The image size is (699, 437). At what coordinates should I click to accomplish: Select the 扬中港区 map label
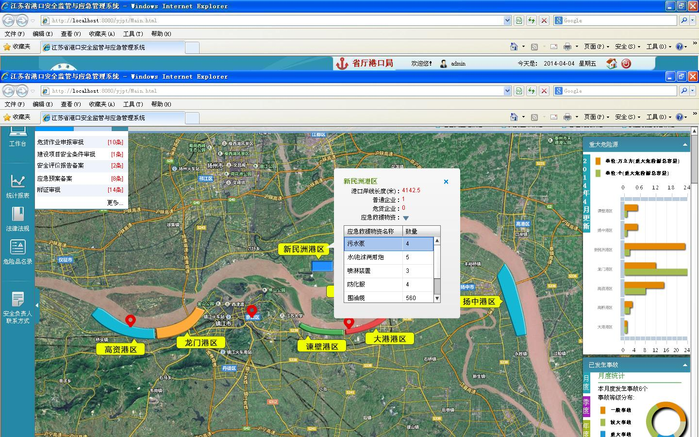click(x=479, y=302)
